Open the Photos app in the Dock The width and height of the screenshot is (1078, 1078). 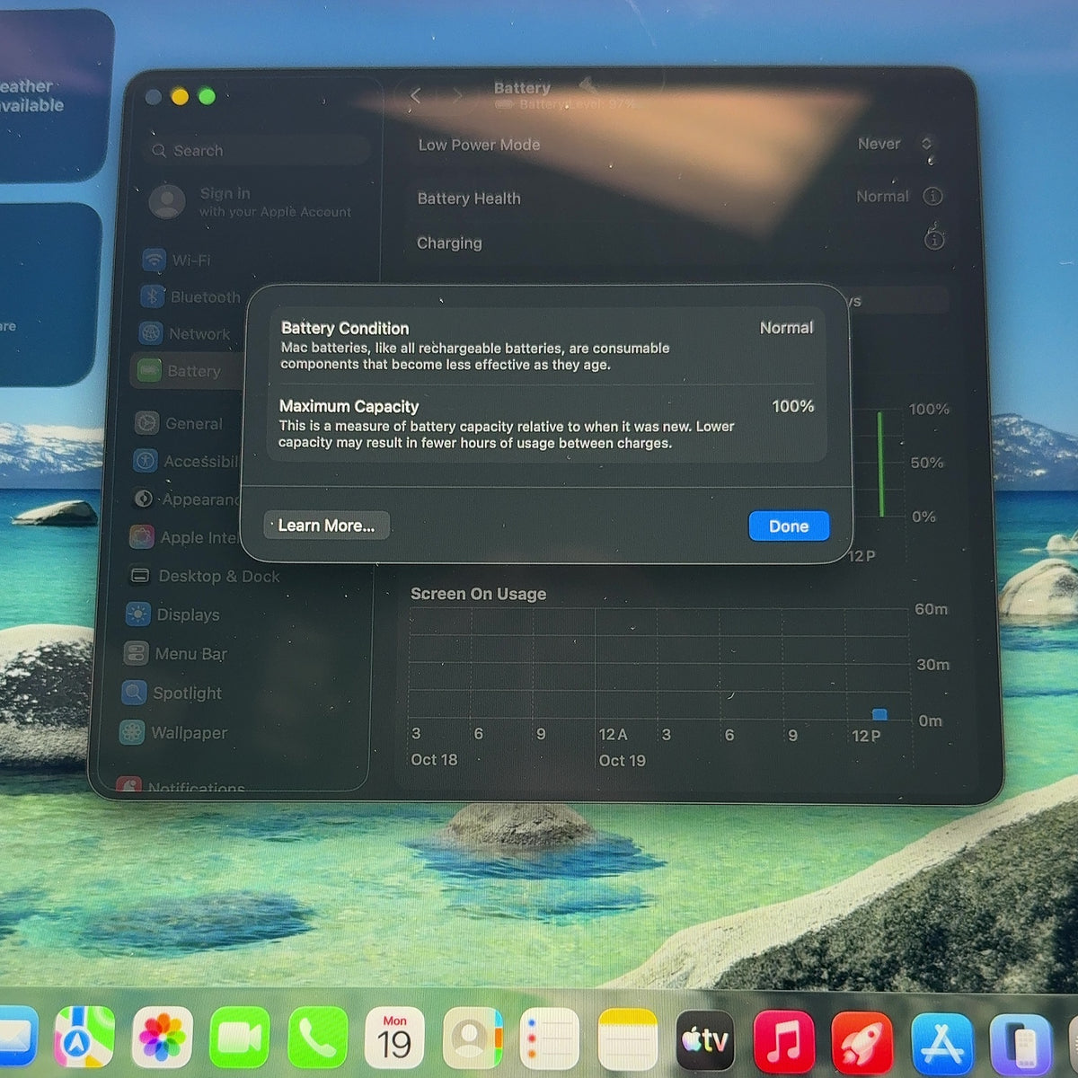162,1038
